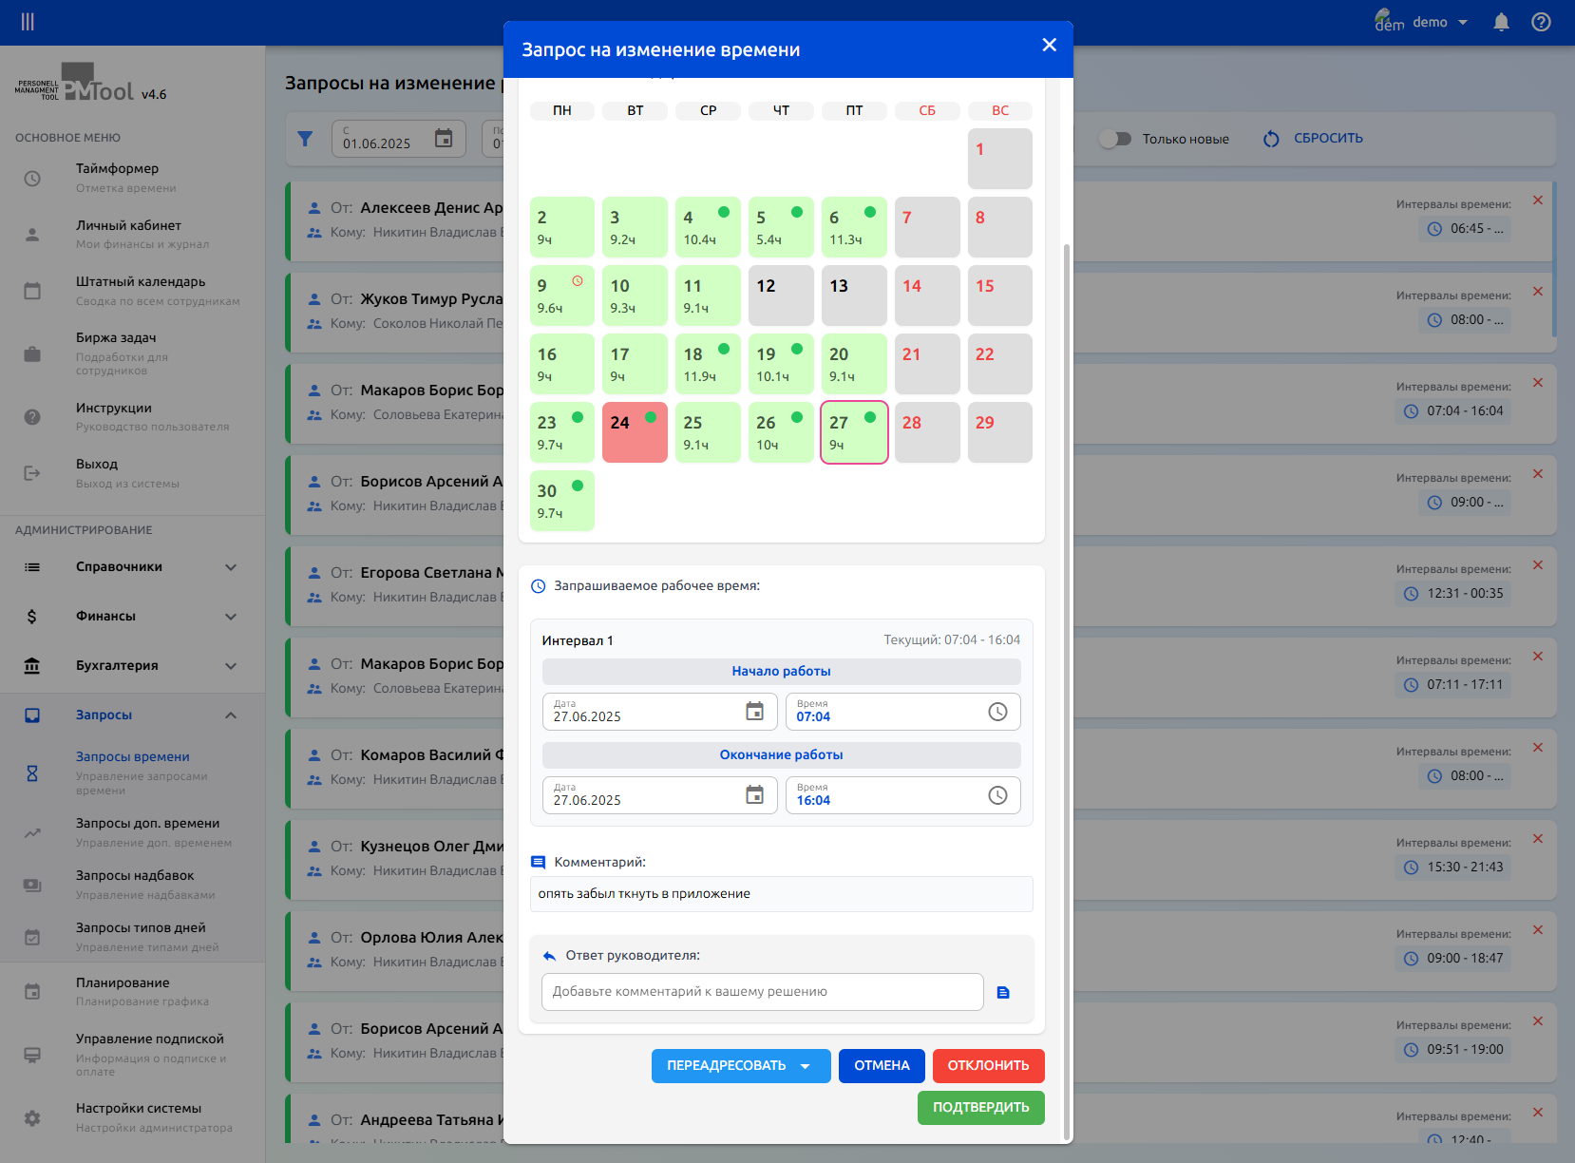Screen dimensions: 1575x1163
Task: Select June 30 in the calendar
Action: tap(561, 501)
